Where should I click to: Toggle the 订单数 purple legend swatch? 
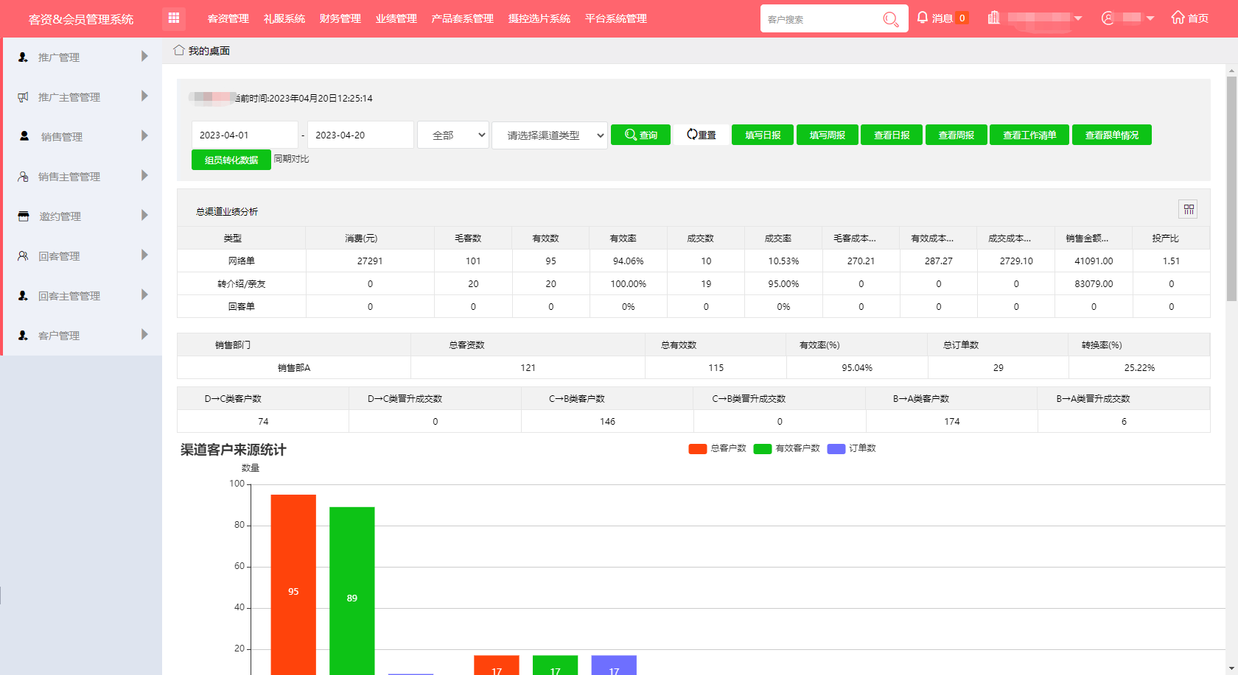[x=836, y=449]
